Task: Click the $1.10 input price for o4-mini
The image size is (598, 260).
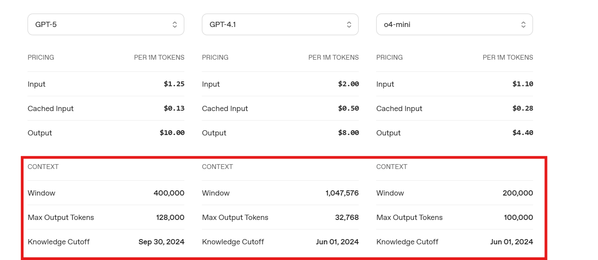Action: pos(523,84)
